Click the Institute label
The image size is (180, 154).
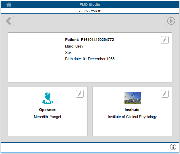(133, 110)
